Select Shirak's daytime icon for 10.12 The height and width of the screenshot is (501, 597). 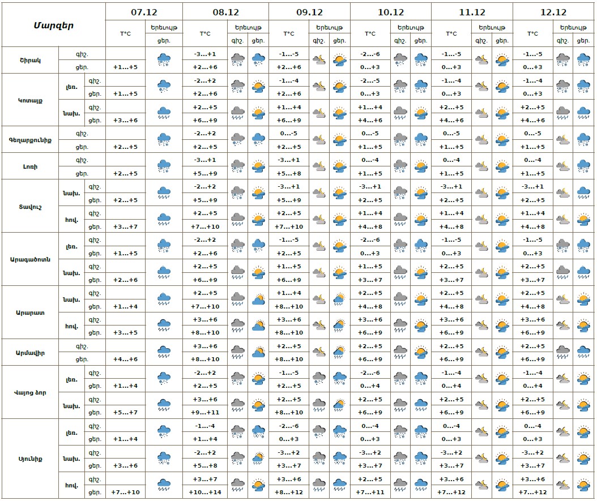click(421, 59)
